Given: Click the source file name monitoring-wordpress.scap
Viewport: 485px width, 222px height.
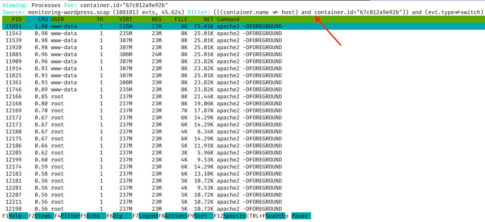Looking at the screenshot, I should coord(69,12).
